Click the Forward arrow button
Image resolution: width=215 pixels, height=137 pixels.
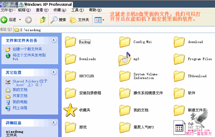[x=28, y=20]
